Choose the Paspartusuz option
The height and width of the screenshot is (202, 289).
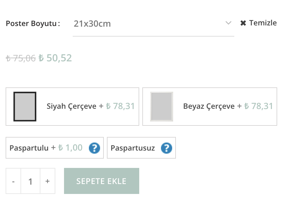point(141,148)
